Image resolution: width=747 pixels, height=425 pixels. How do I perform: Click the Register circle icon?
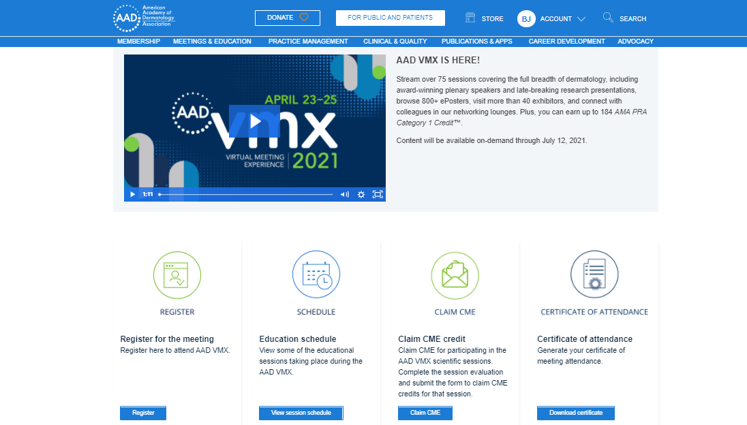click(x=177, y=275)
